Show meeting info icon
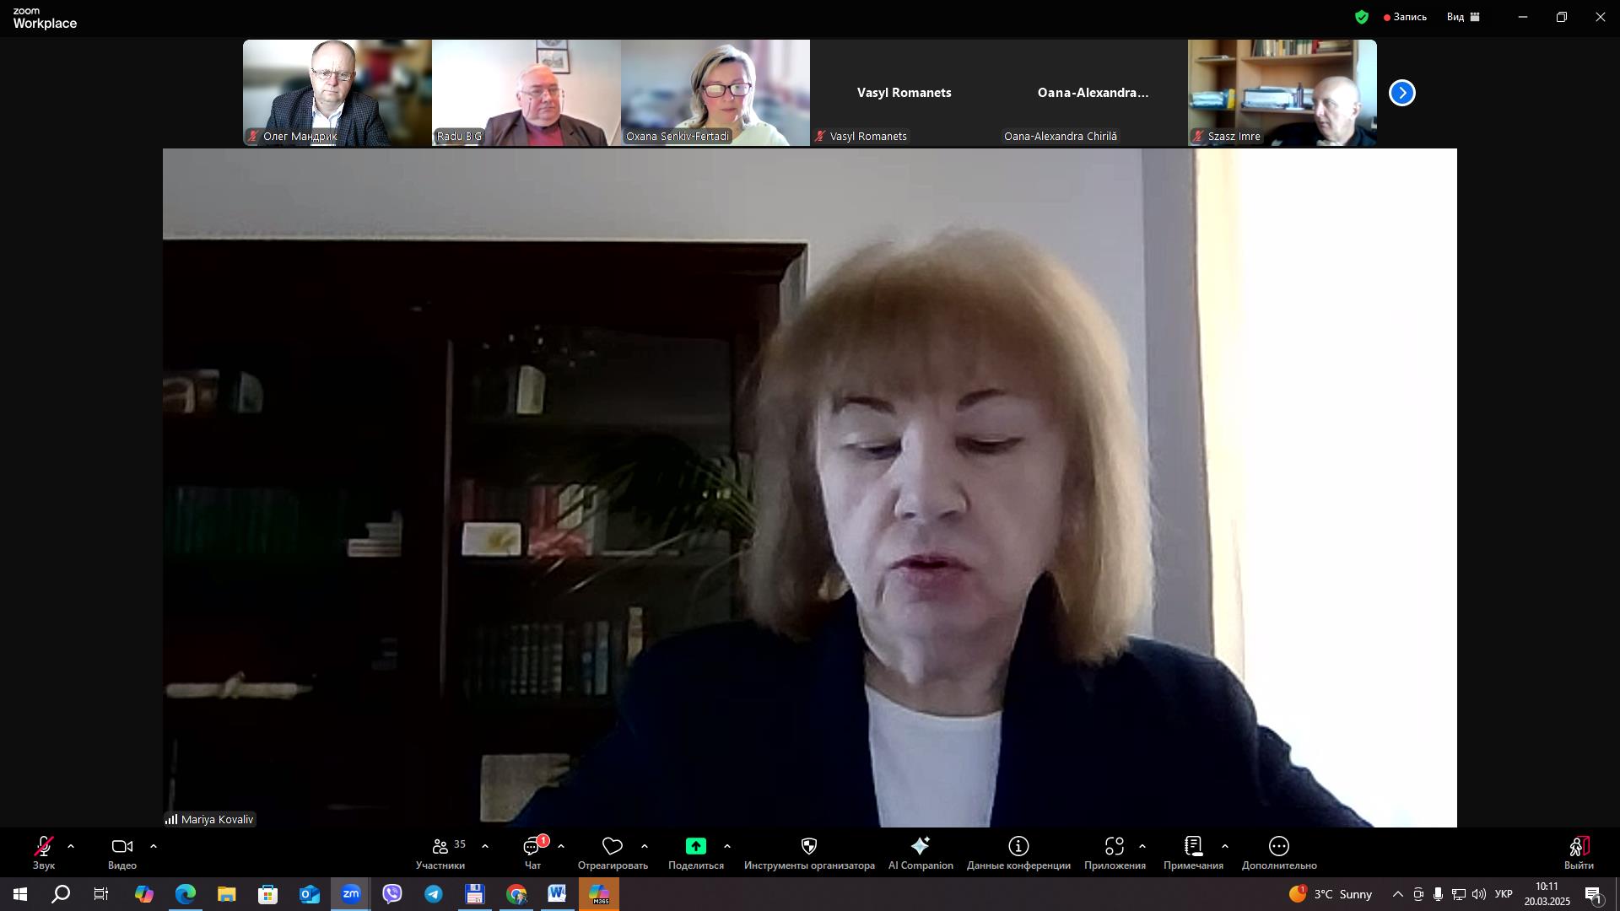The width and height of the screenshot is (1620, 911). coord(1018,846)
